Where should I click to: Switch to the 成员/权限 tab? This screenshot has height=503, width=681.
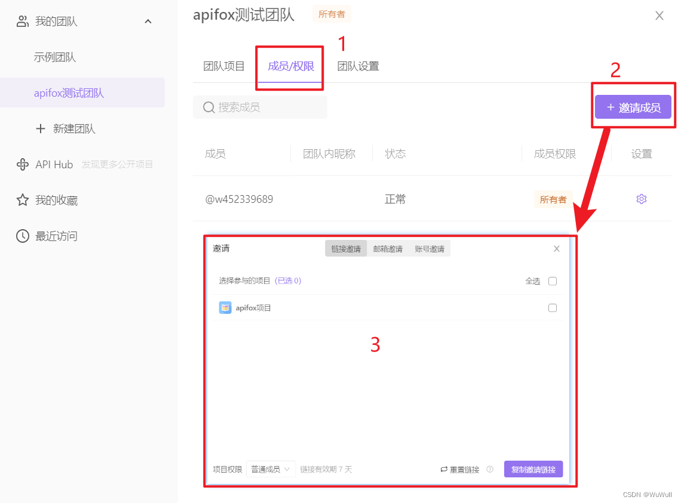[290, 66]
